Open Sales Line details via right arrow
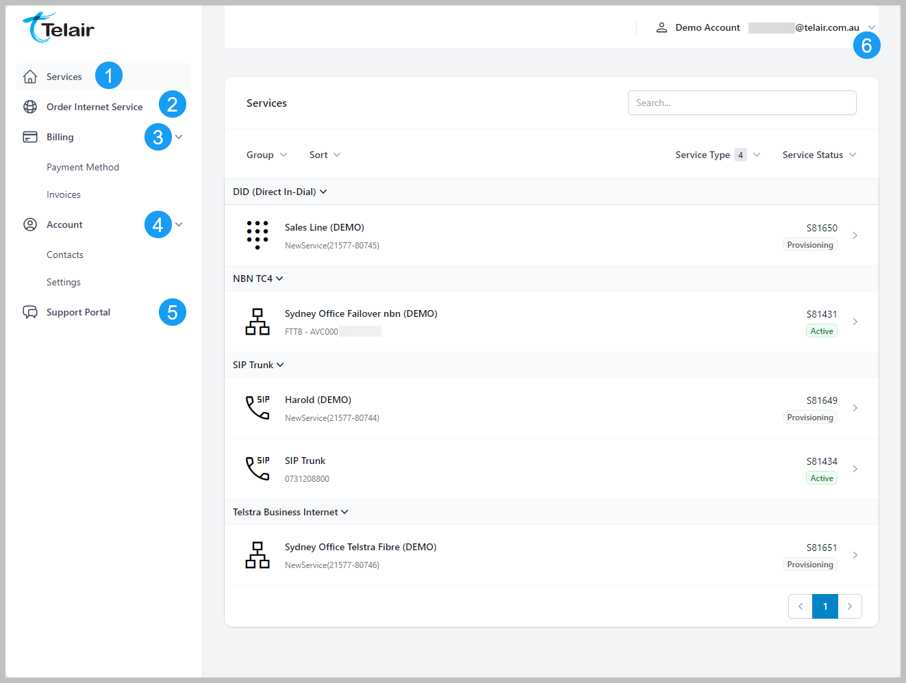The image size is (906, 683). [855, 235]
